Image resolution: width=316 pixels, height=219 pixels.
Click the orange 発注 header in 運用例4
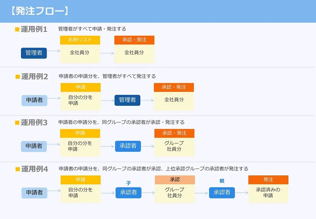tap(268, 180)
